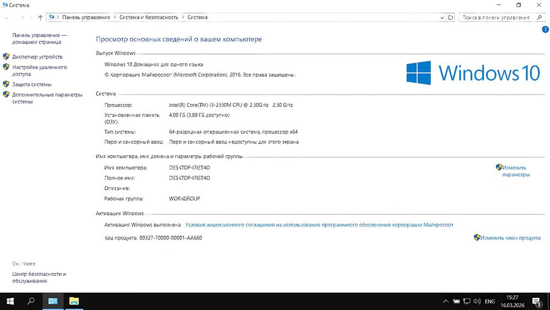Open Windows Start menu

pos(10,301)
